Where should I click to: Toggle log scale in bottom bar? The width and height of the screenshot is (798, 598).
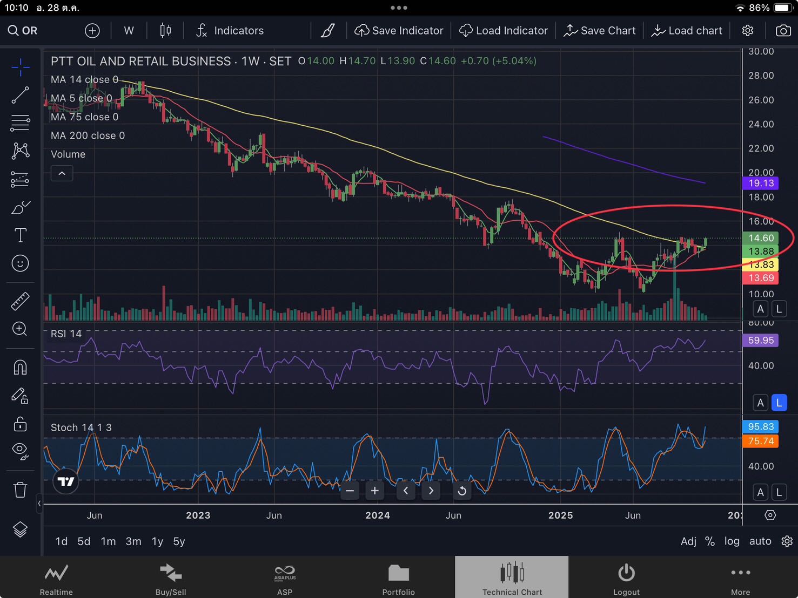(x=732, y=541)
